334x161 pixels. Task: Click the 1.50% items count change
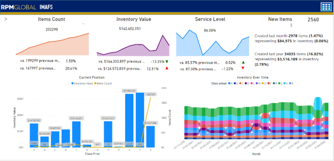71,61
